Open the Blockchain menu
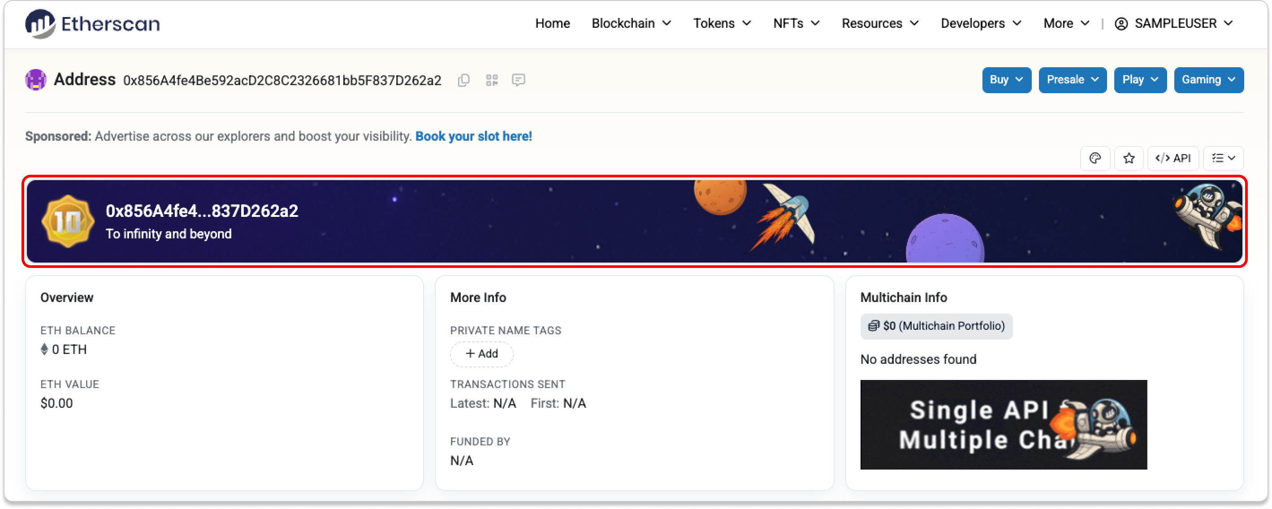The height and width of the screenshot is (509, 1272). pos(631,23)
